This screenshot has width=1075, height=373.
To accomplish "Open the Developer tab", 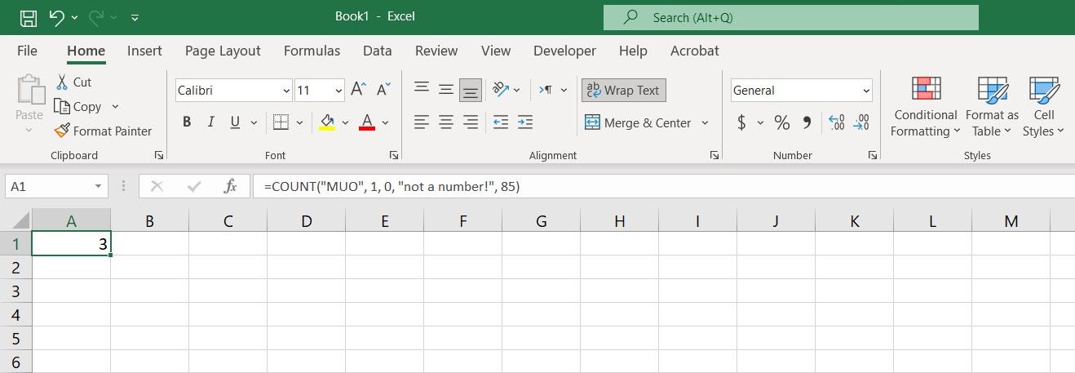I will click(564, 51).
